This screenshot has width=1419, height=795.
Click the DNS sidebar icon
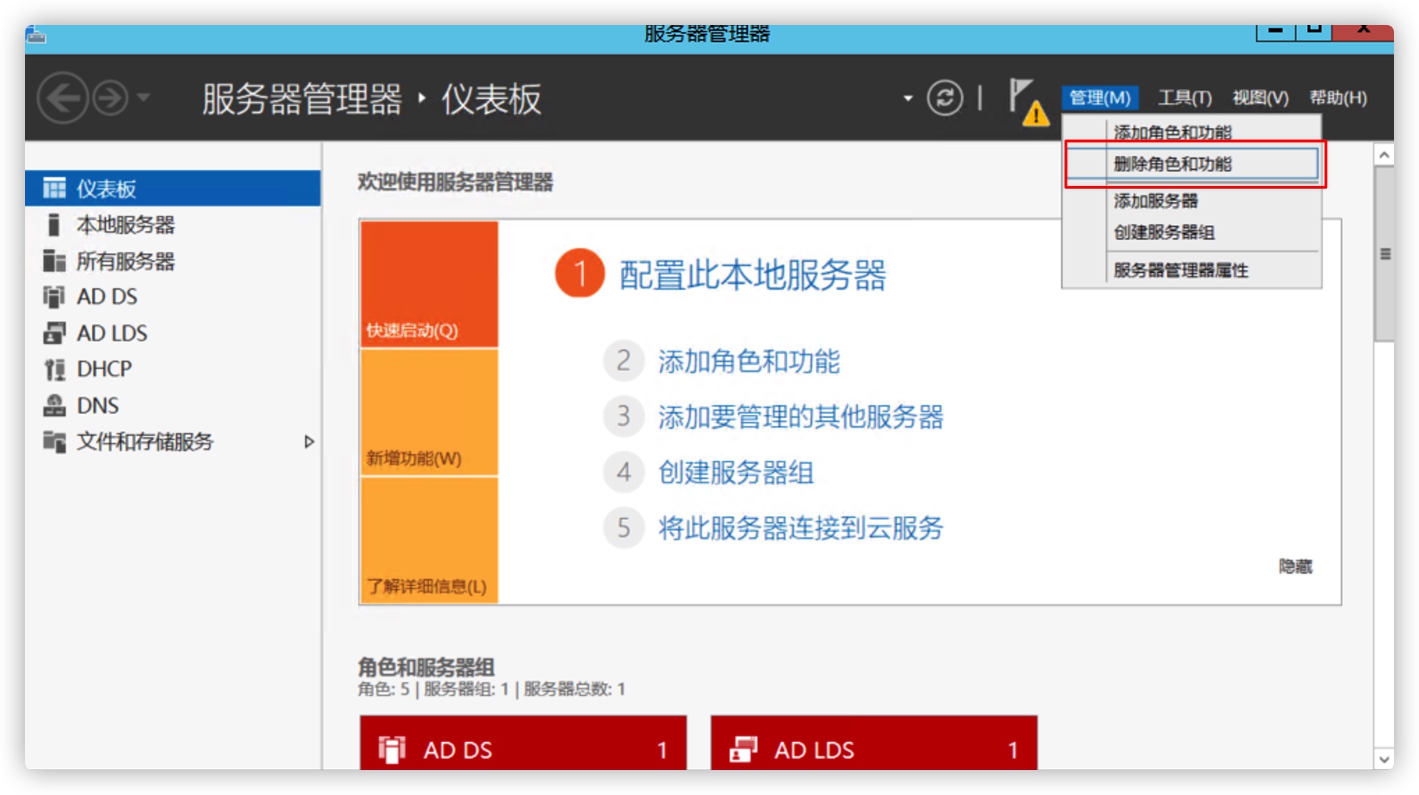pyautogui.click(x=54, y=405)
